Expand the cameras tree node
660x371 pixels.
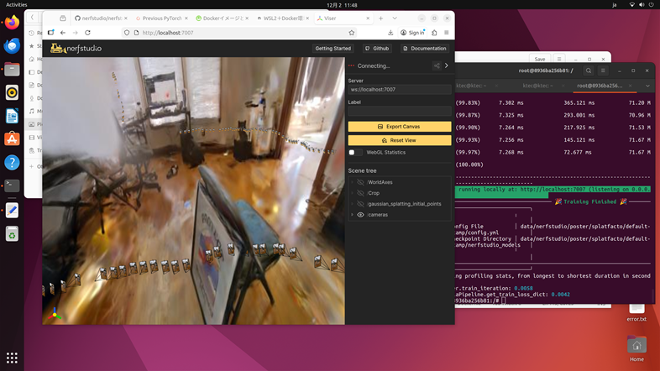pyautogui.click(x=353, y=215)
